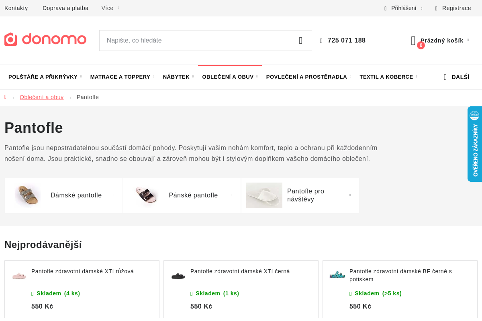Viewport: 482px width, 321px height.
Task: Open the NÁBYTEK menu
Action: point(176,77)
